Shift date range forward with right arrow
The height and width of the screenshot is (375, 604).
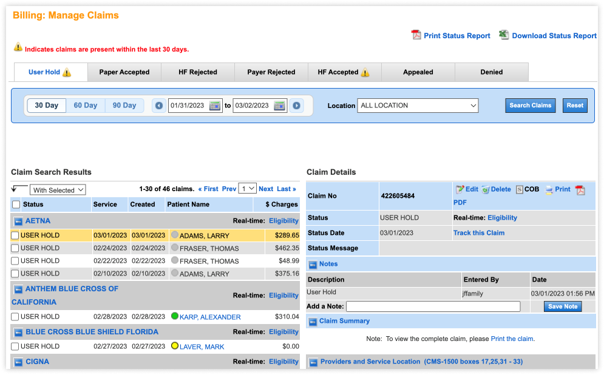point(296,106)
